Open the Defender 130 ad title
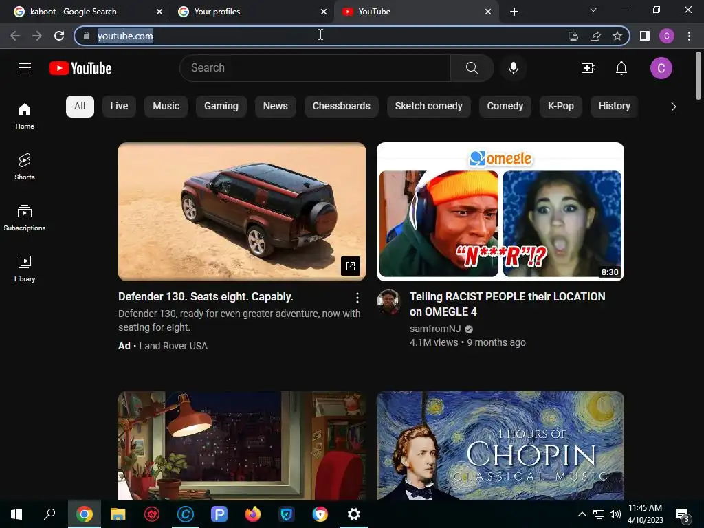This screenshot has height=528, width=704. (x=206, y=297)
